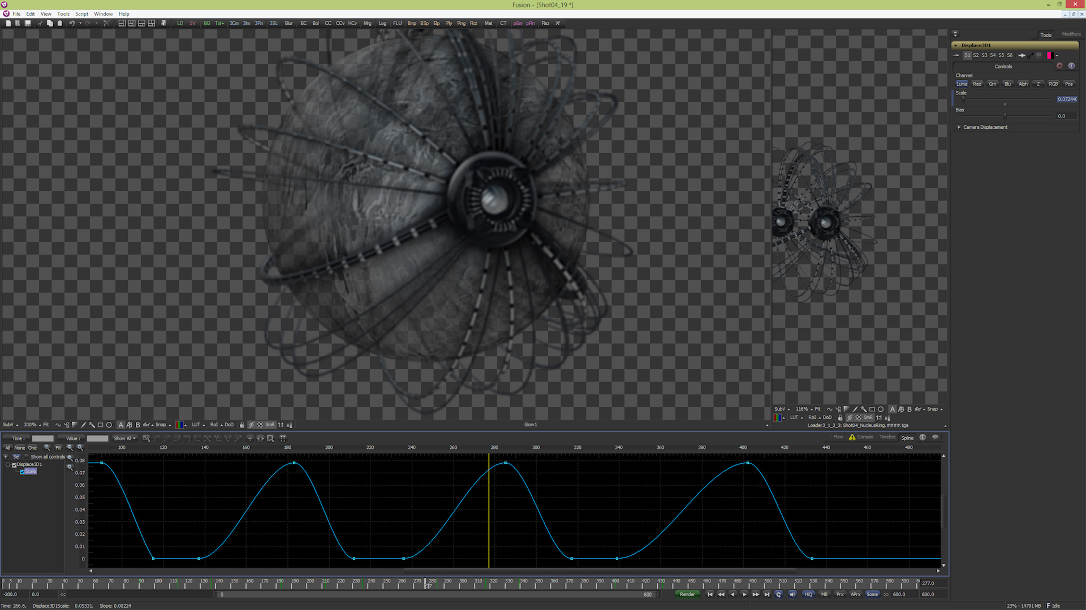Viewport: 1086px width, 610px height.
Task: Add a Background (BG) tool
Action: pos(206,23)
